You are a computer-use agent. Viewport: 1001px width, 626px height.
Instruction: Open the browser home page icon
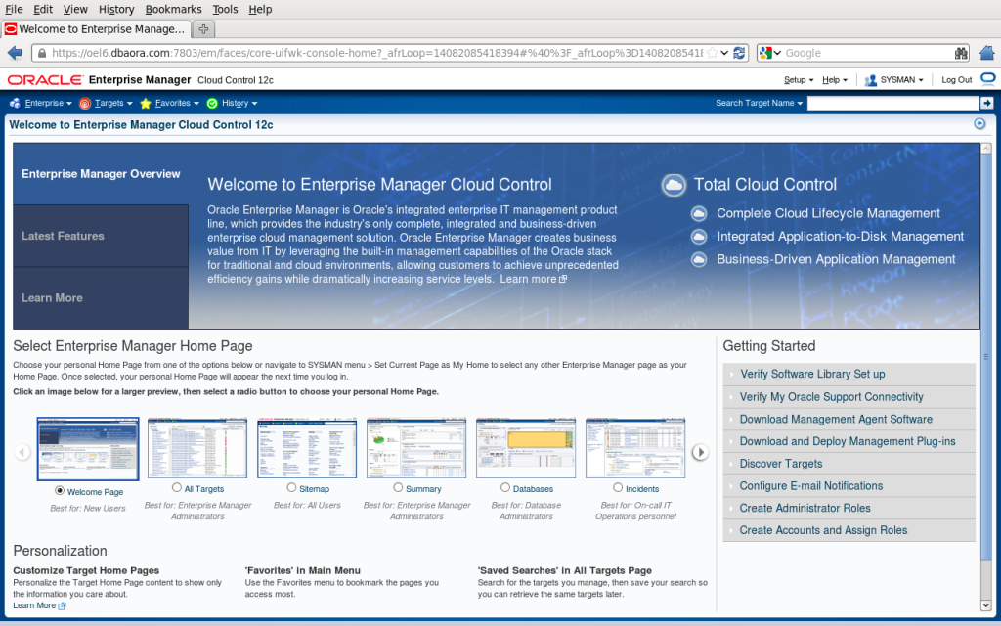click(x=987, y=53)
